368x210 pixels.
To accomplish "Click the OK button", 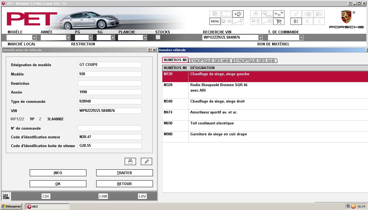I will [58, 184].
